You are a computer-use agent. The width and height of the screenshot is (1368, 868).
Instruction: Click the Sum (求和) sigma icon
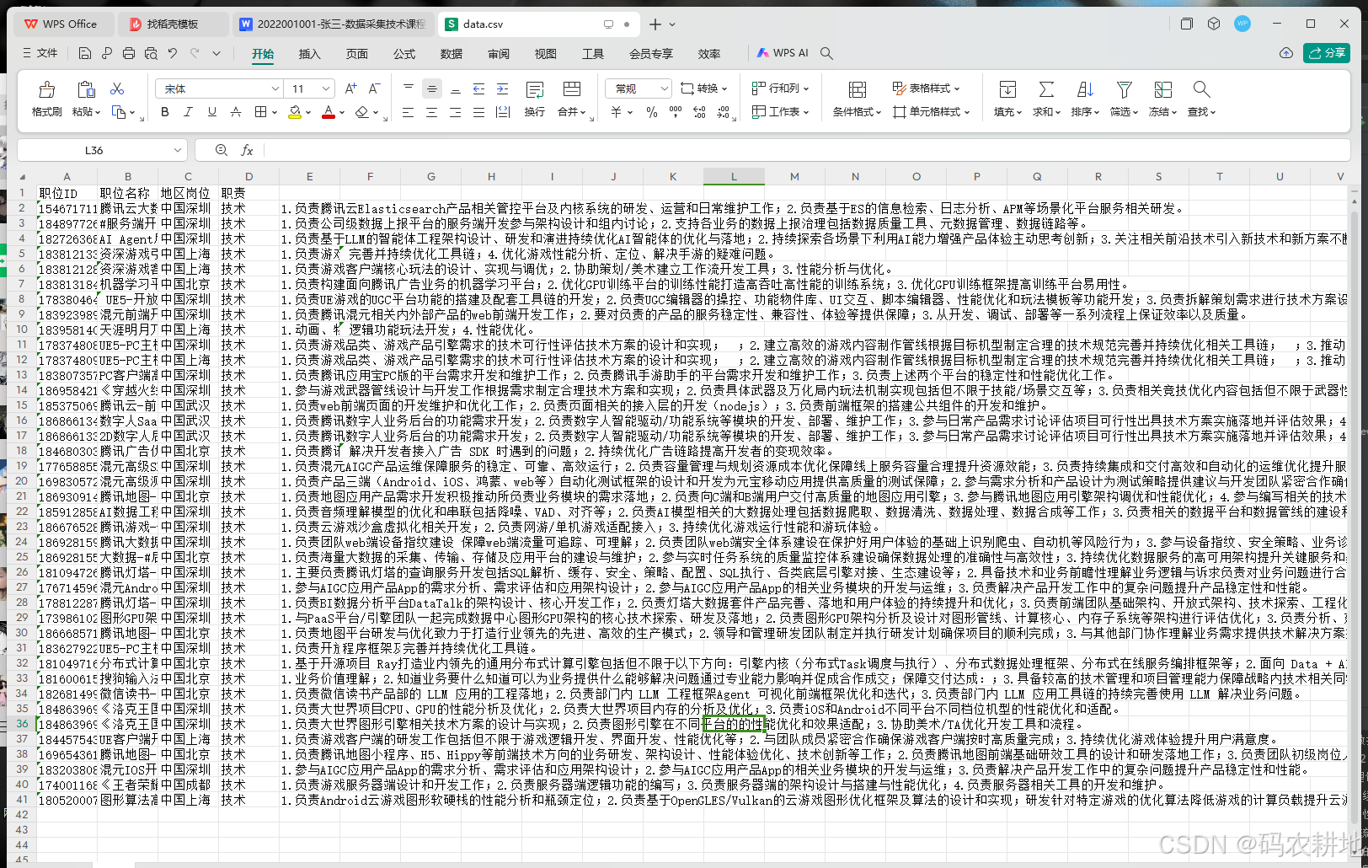1046,89
